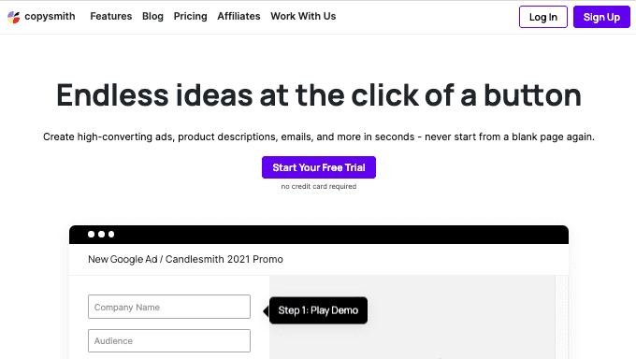This screenshot has height=359, width=636.
Task: Start Your Free Trial button
Action: click(x=319, y=167)
